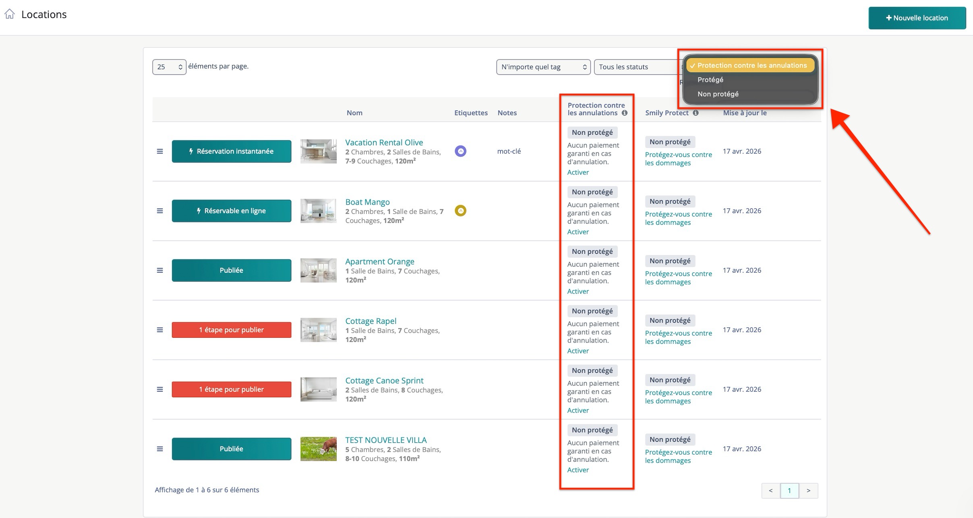Go to next page with pagination arrow

(x=808, y=491)
